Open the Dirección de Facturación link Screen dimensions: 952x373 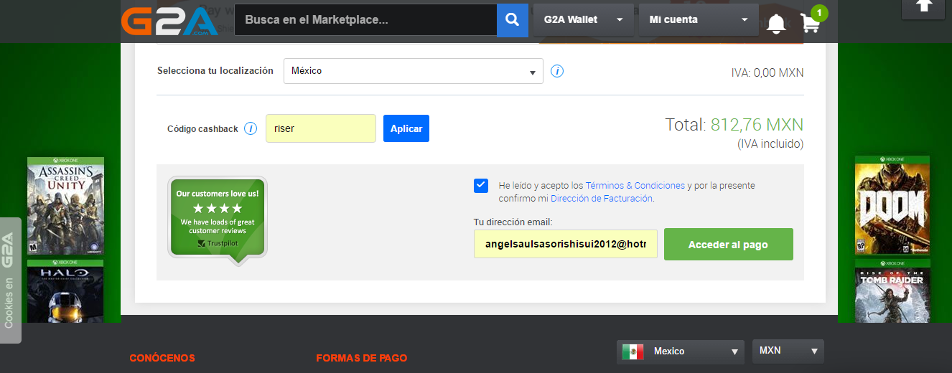coord(602,199)
